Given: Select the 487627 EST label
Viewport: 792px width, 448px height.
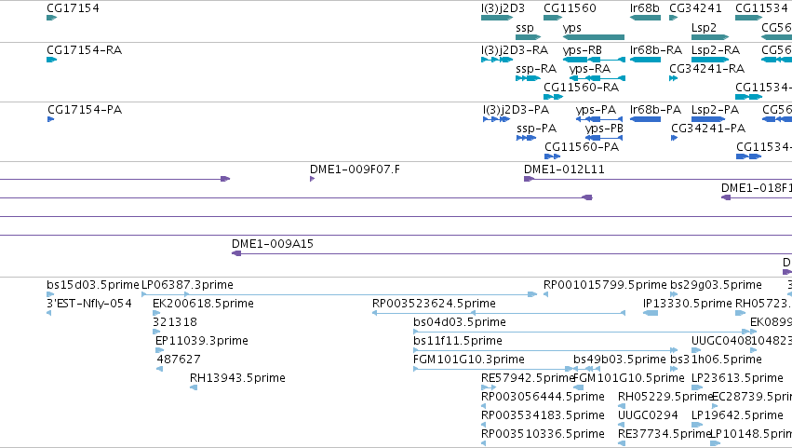Looking at the screenshot, I should pyautogui.click(x=179, y=360).
